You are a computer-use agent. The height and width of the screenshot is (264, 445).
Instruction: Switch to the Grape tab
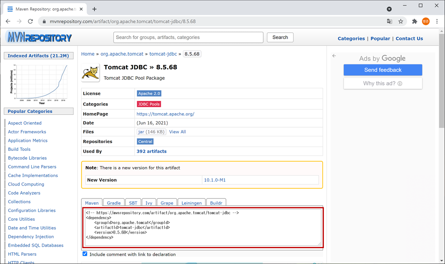tap(167, 202)
